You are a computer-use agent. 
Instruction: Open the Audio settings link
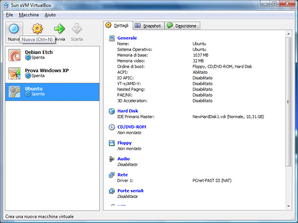[x=124, y=159]
